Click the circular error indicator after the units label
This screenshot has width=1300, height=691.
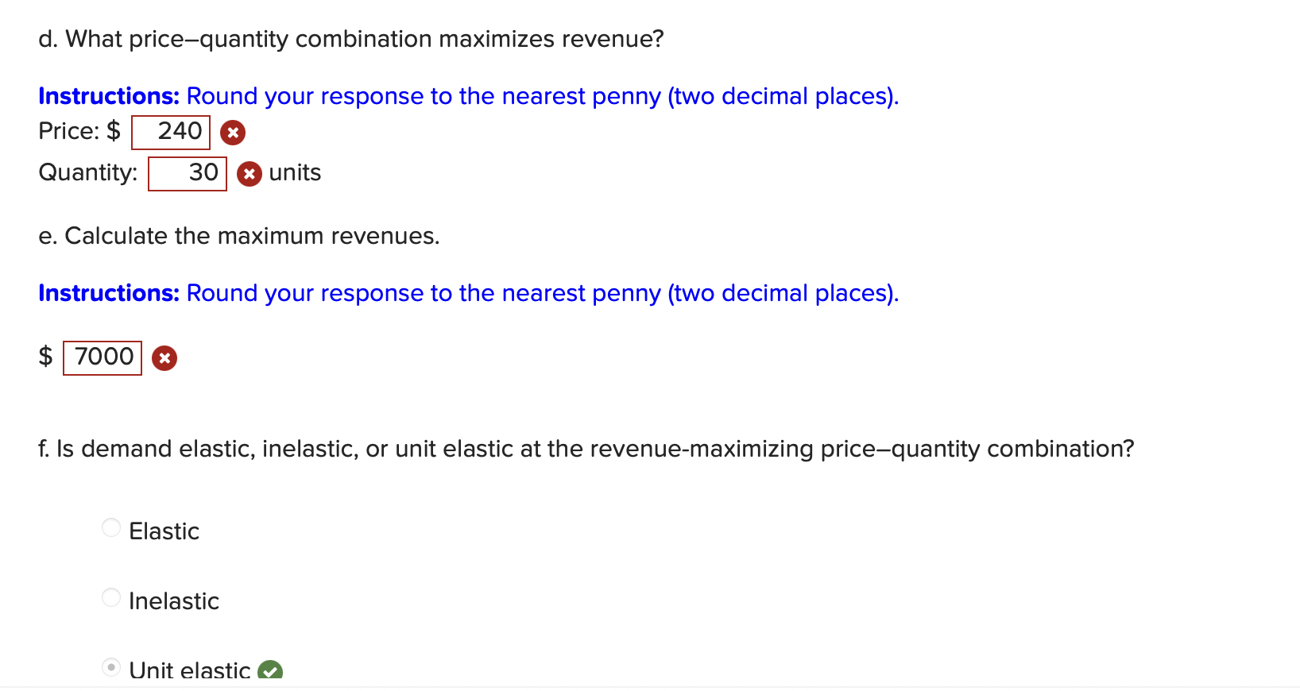(x=250, y=173)
